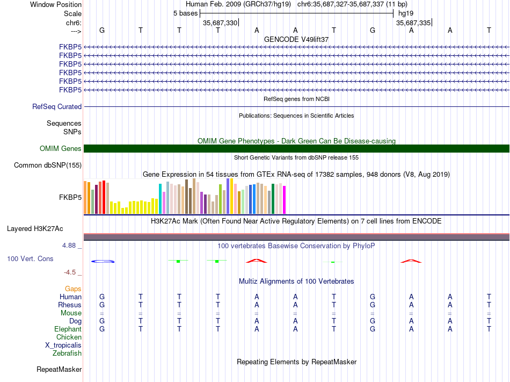Click the Layered H3K27Ac track label

pyautogui.click(x=35, y=229)
